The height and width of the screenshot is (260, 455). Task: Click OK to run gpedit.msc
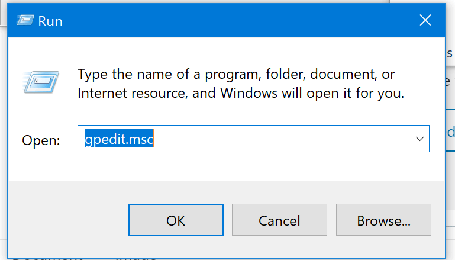[176, 220]
